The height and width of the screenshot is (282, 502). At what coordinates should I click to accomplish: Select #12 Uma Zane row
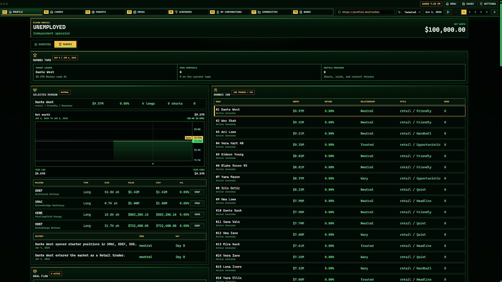pyautogui.click(x=340, y=234)
